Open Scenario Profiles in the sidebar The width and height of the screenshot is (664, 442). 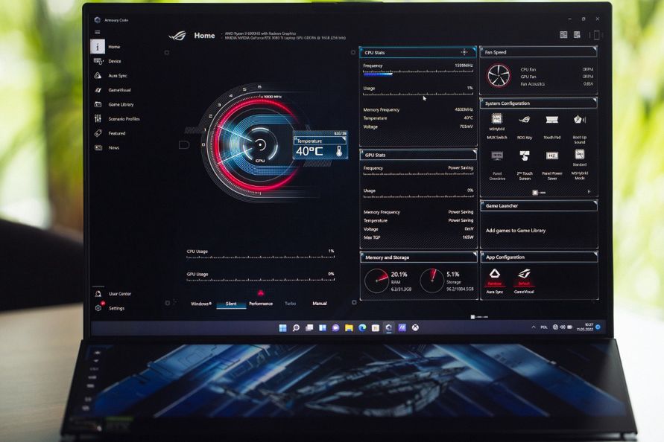tap(98, 119)
